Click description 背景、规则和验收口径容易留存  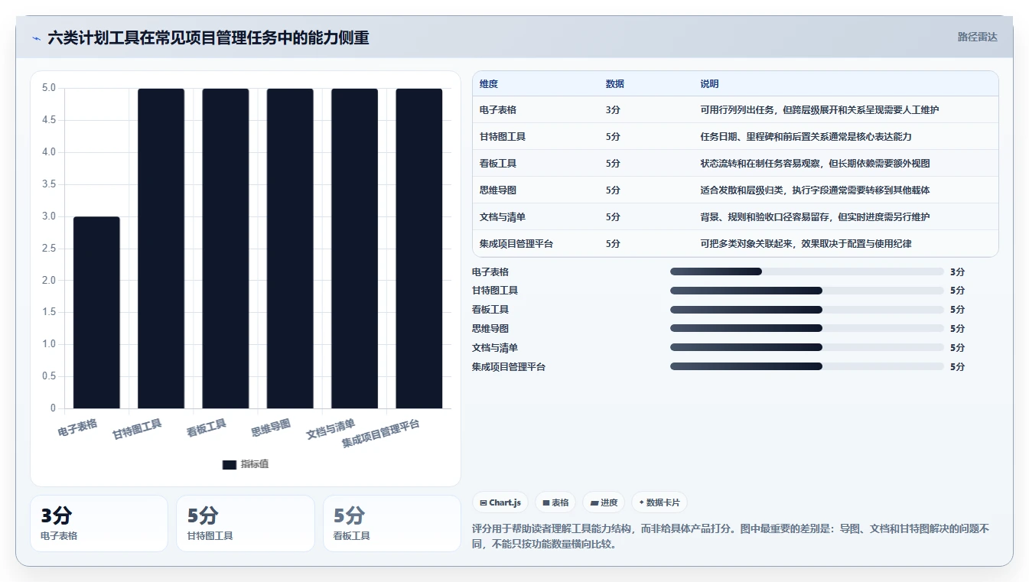tap(815, 217)
